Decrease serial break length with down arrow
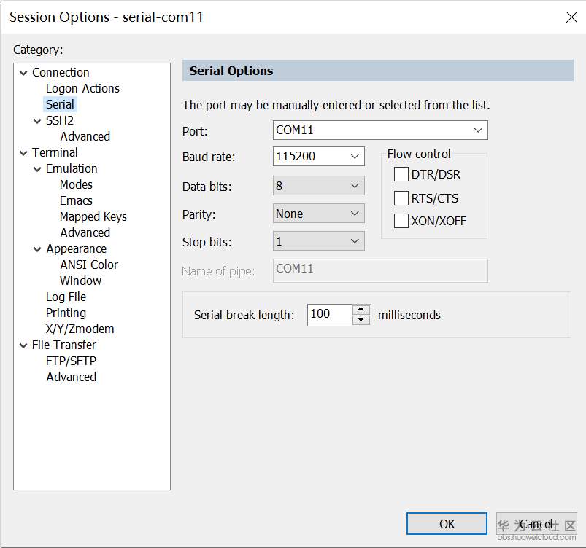586x548 pixels. (x=361, y=320)
